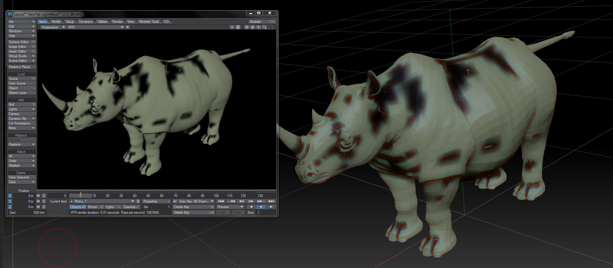Play animation in reverse
Screen dimensions: 613x268
click(251, 207)
